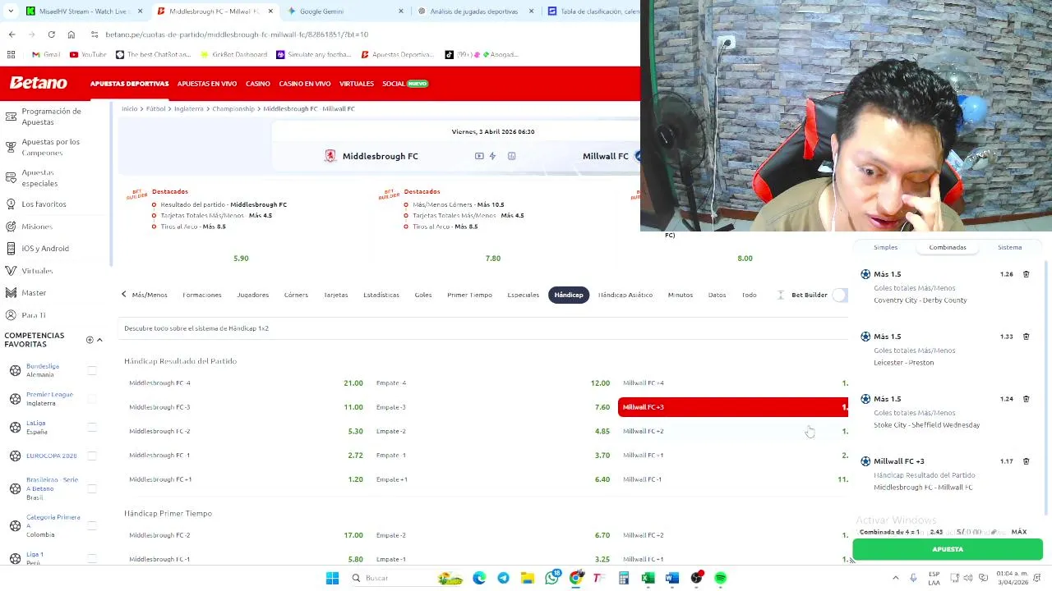Deselect the highlighted Millwall FC +3 bet
Screen dimensions: 1052x591
pyautogui.click(x=733, y=407)
